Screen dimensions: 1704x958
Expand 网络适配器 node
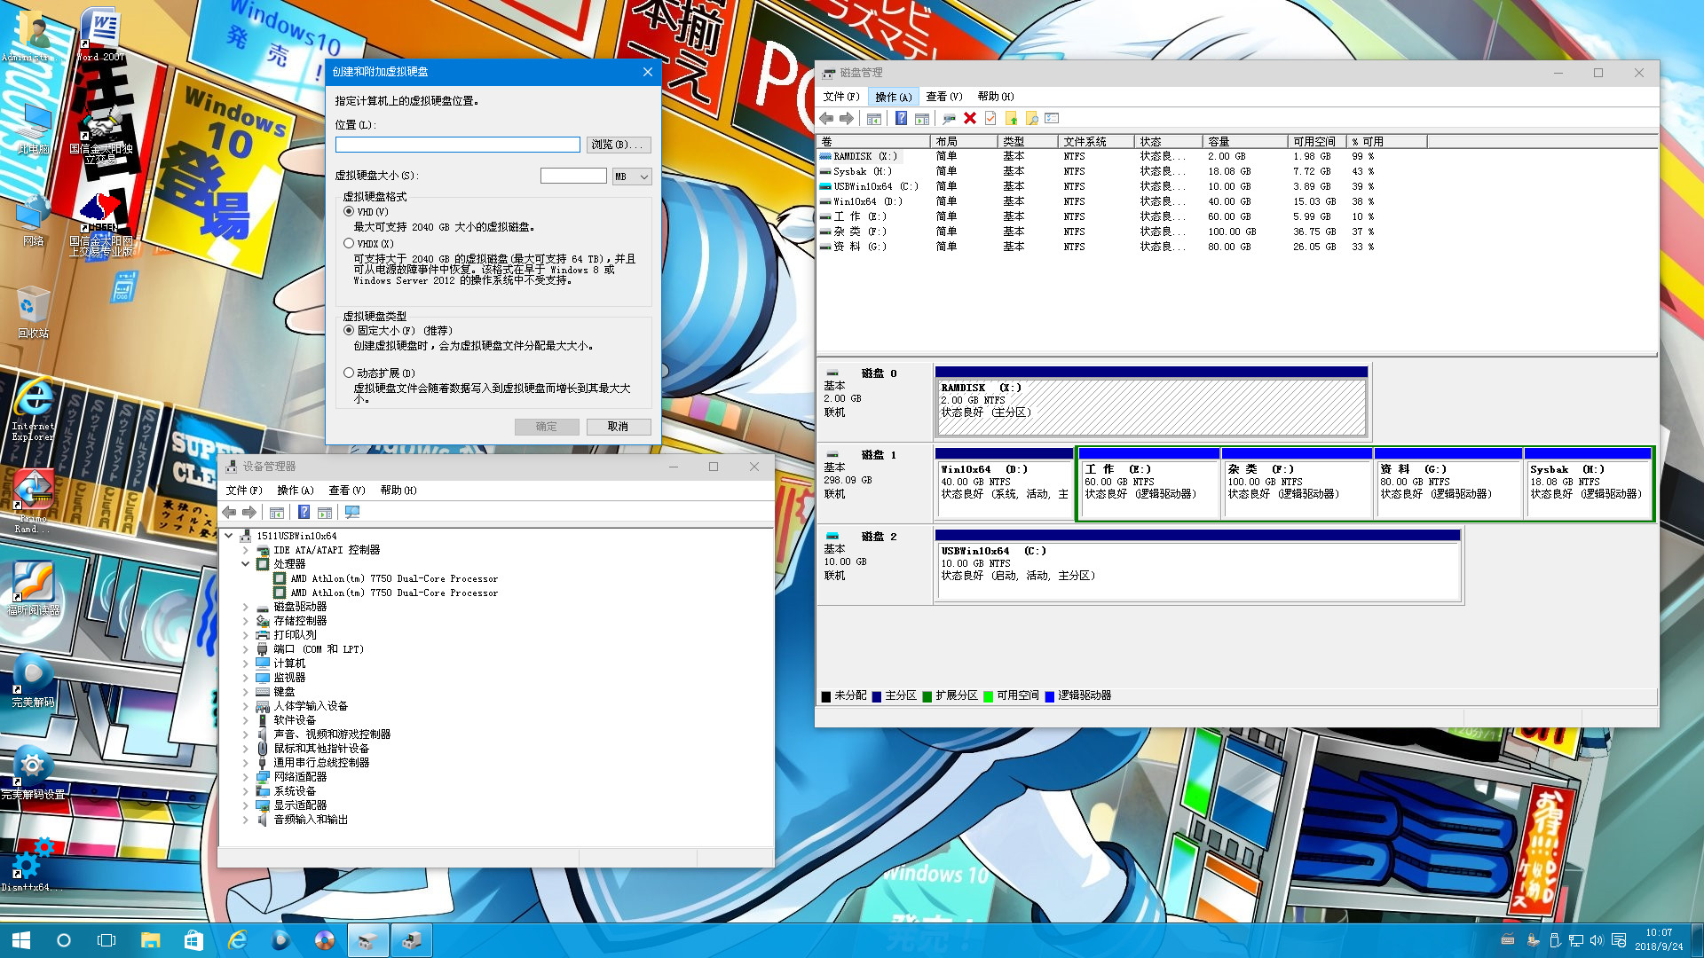(246, 777)
